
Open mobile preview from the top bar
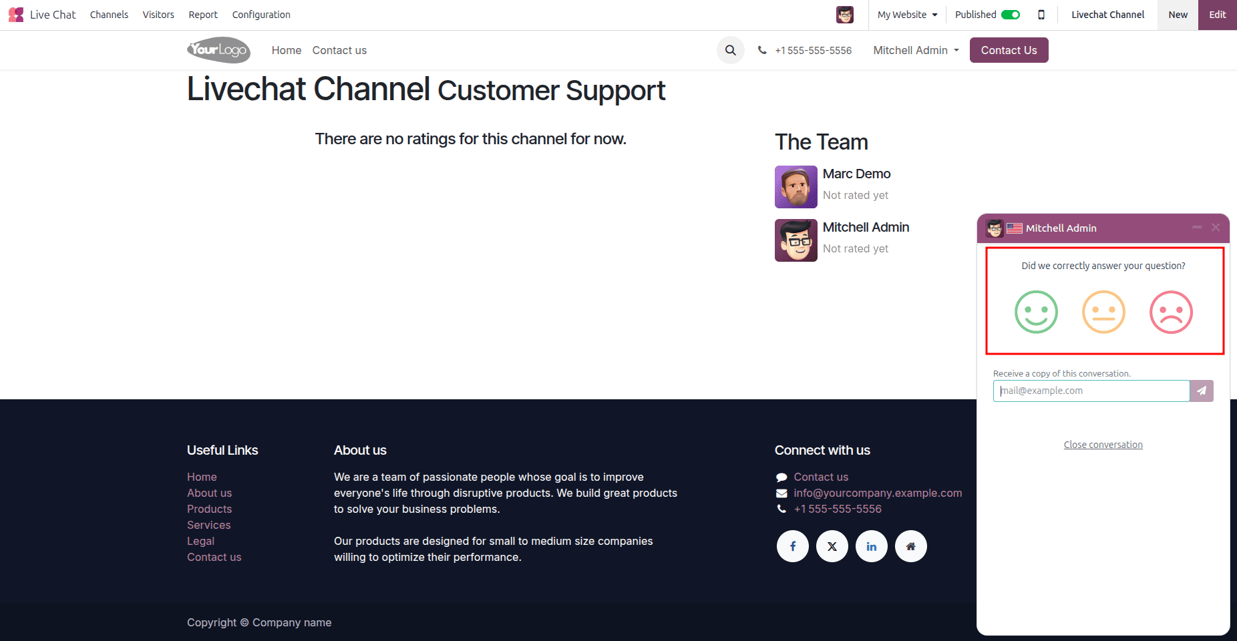[x=1042, y=14]
